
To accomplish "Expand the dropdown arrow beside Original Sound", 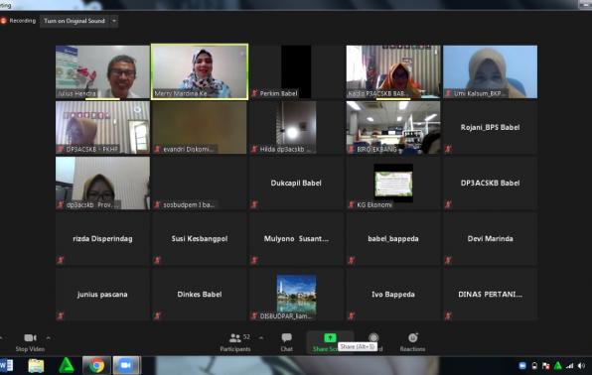I will coord(114,21).
